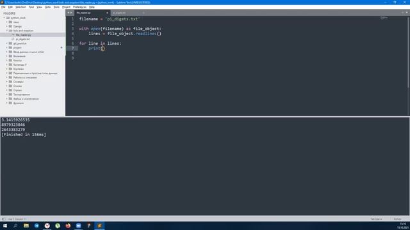Expand the Кортежи folder
This screenshot has height=230, width=410.
tap(7, 69)
